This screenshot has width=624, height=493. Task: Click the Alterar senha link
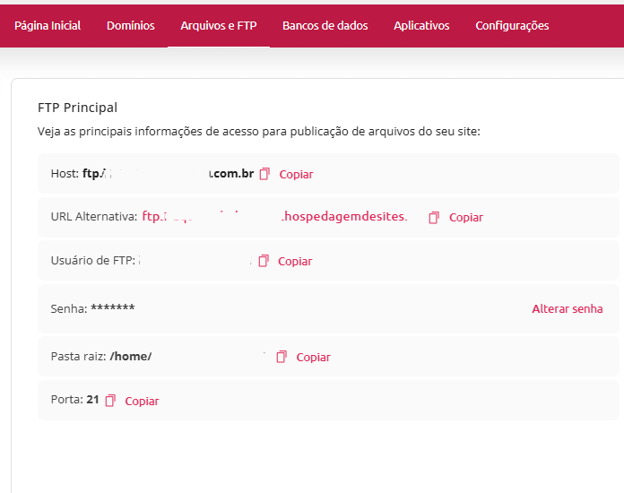point(567,308)
